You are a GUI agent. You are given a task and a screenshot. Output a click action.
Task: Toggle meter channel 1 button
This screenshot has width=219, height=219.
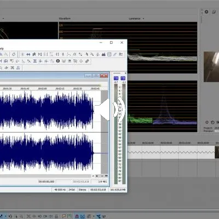(116, 78)
